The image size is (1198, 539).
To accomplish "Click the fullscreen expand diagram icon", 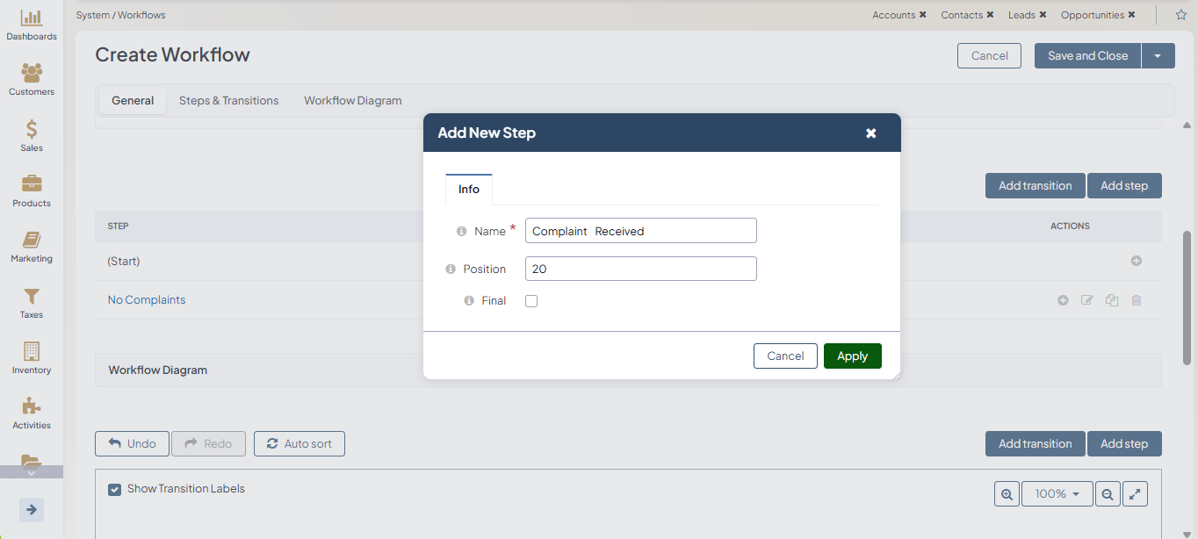I will click(x=1136, y=494).
